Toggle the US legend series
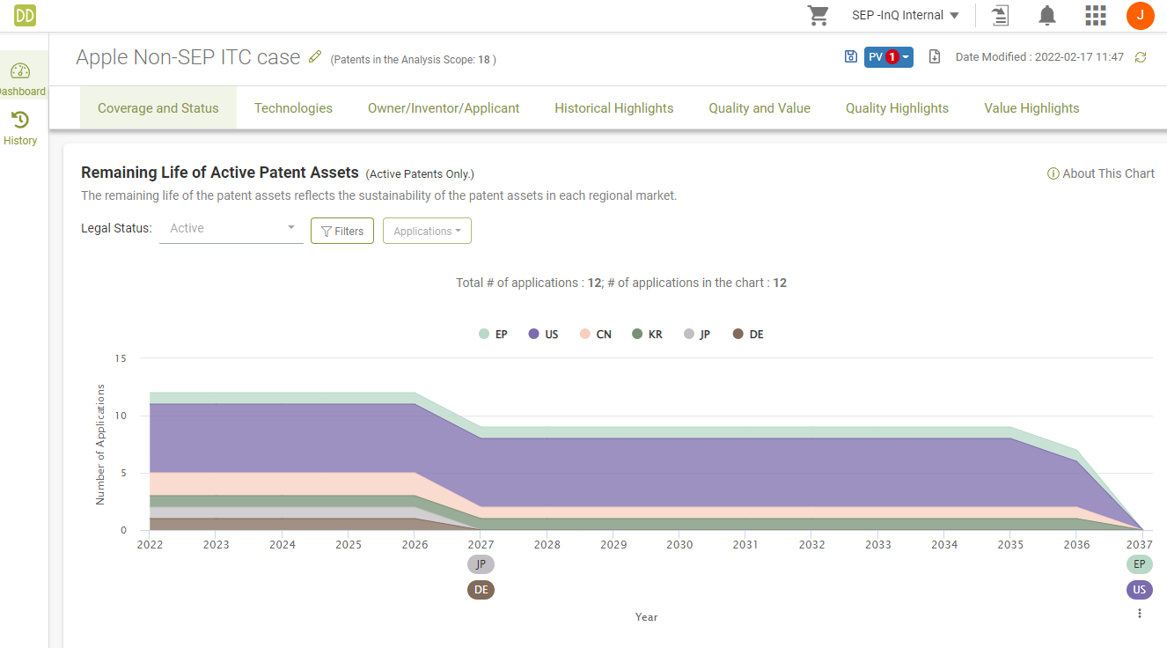The image size is (1167, 648). click(x=543, y=335)
